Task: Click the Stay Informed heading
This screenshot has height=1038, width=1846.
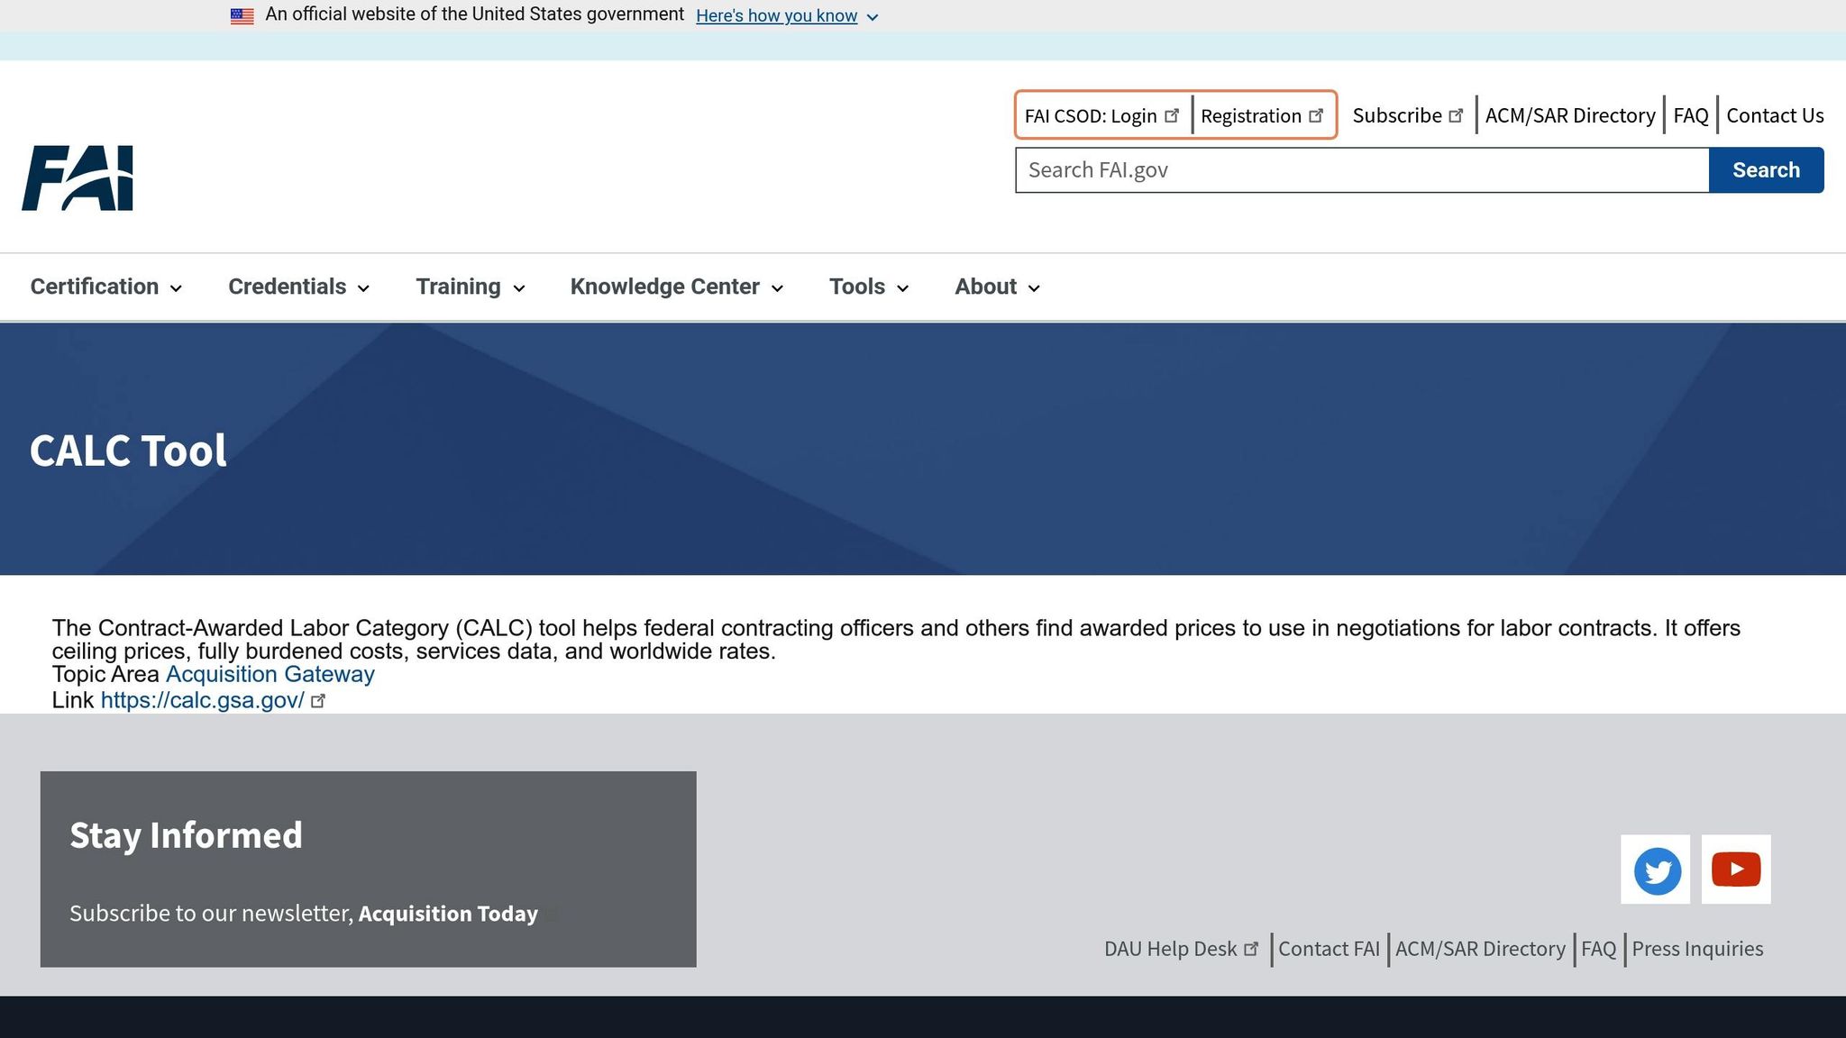Action: click(186, 835)
